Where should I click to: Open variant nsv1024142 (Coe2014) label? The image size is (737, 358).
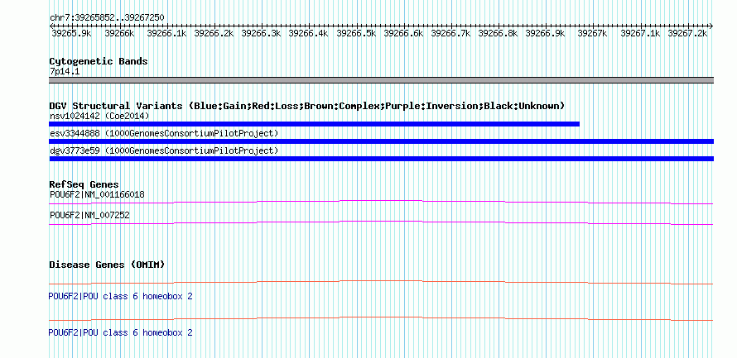pos(99,116)
